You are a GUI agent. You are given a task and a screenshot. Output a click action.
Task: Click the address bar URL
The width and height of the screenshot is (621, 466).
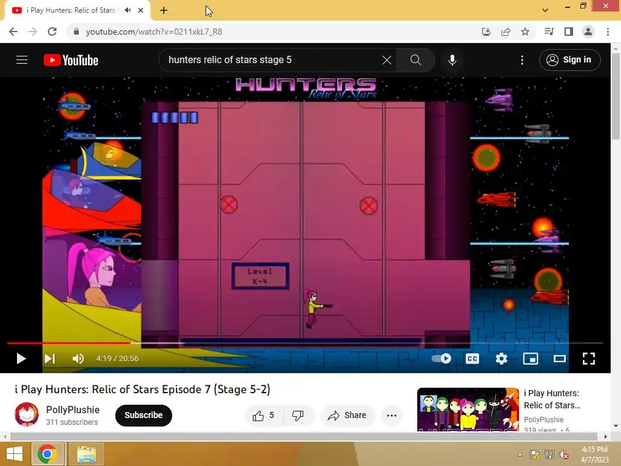coord(154,32)
